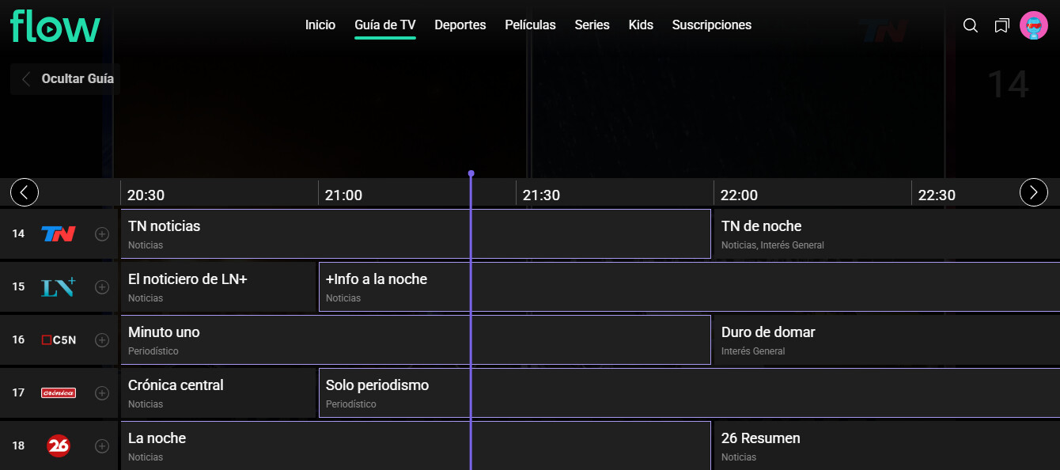This screenshot has height=470, width=1060.
Task: Open the Solo periodismo program
Action: 689,392
